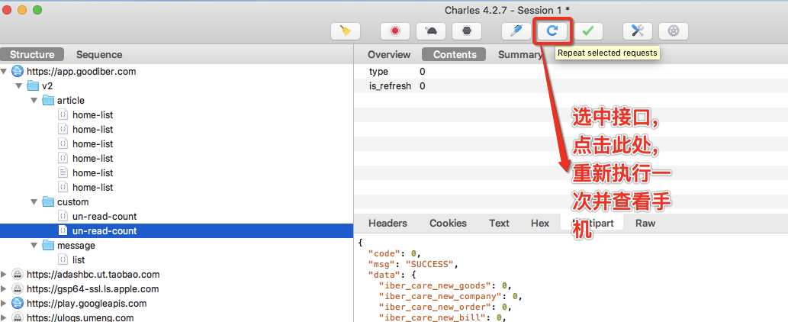Select the first home-list request
Image resolution: width=788 pixels, height=322 pixels.
tap(92, 115)
